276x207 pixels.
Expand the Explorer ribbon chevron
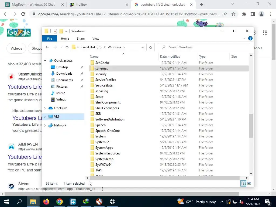pyautogui.click(x=244, y=38)
